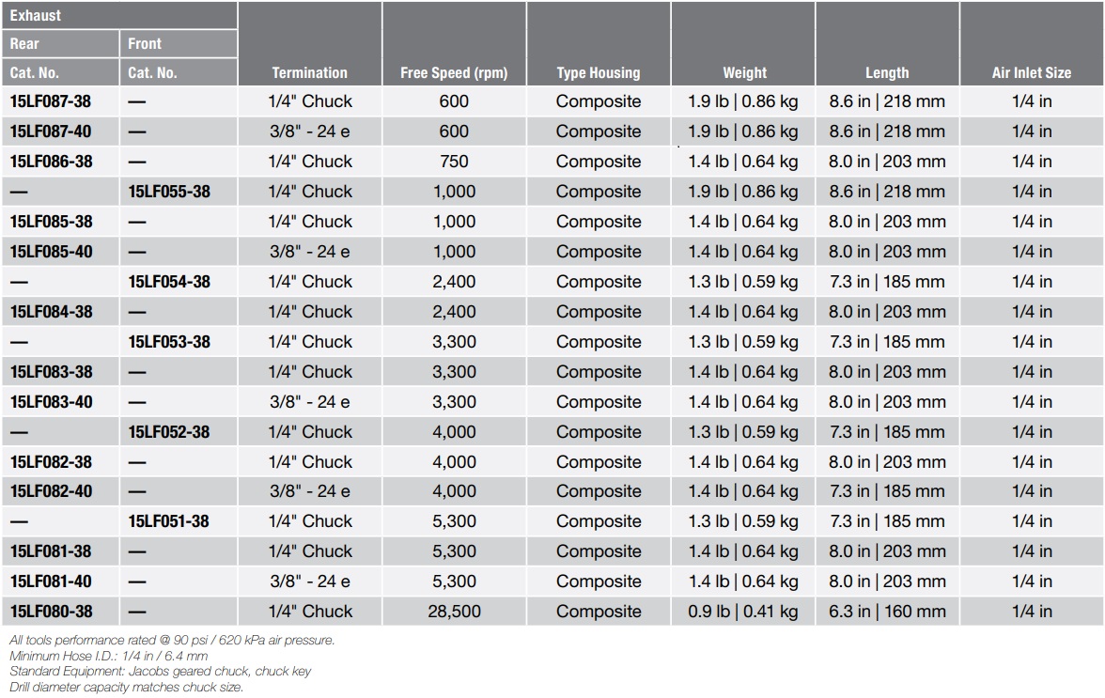Click front exhaust model 15LF051-38

pyautogui.click(x=169, y=521)
